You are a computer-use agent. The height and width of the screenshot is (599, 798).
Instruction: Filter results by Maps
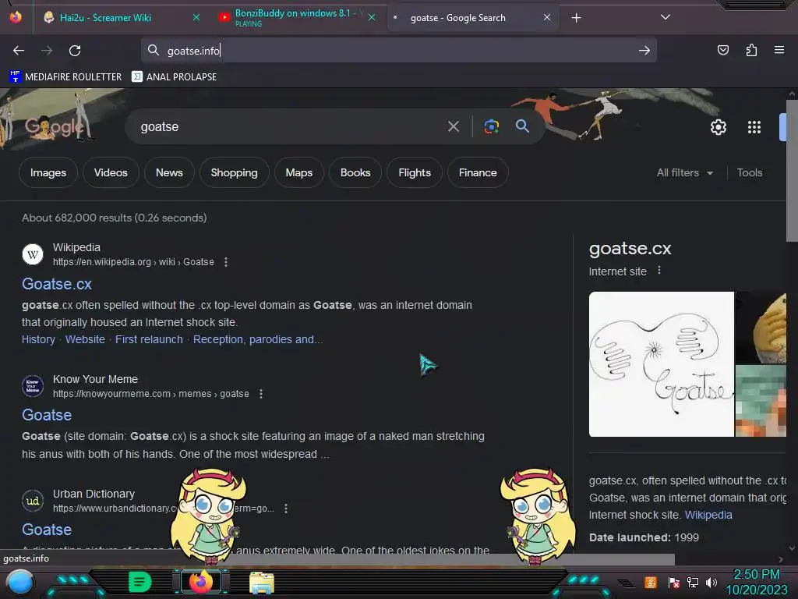[298, 172]
